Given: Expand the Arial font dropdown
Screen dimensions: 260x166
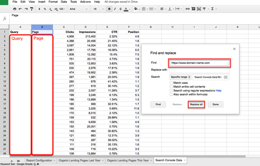Looking at the screenshot, I should click(x=78, y=9).
